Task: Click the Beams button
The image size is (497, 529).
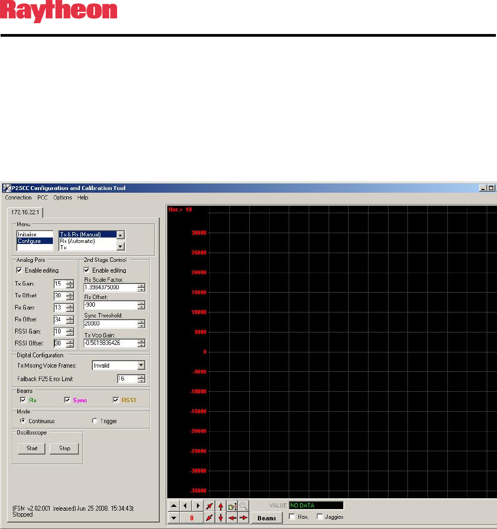Action: [267, 518]
